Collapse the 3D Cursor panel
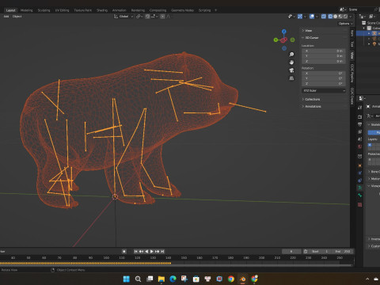 coord(310,38)
